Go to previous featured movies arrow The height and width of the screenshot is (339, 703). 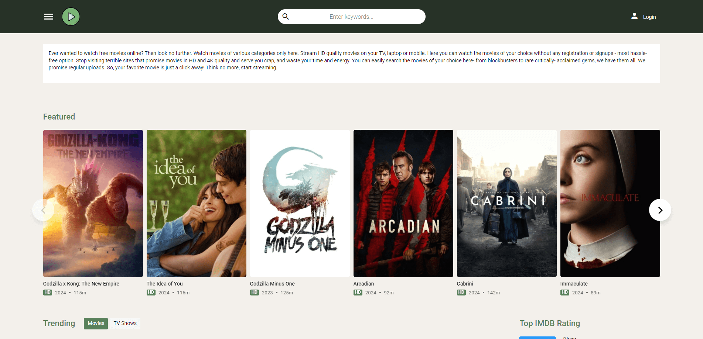click(43, 210)
